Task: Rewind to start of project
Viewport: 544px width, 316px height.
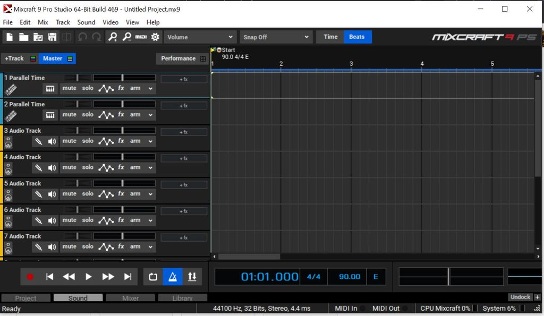Action: click(x=49, y=277)
